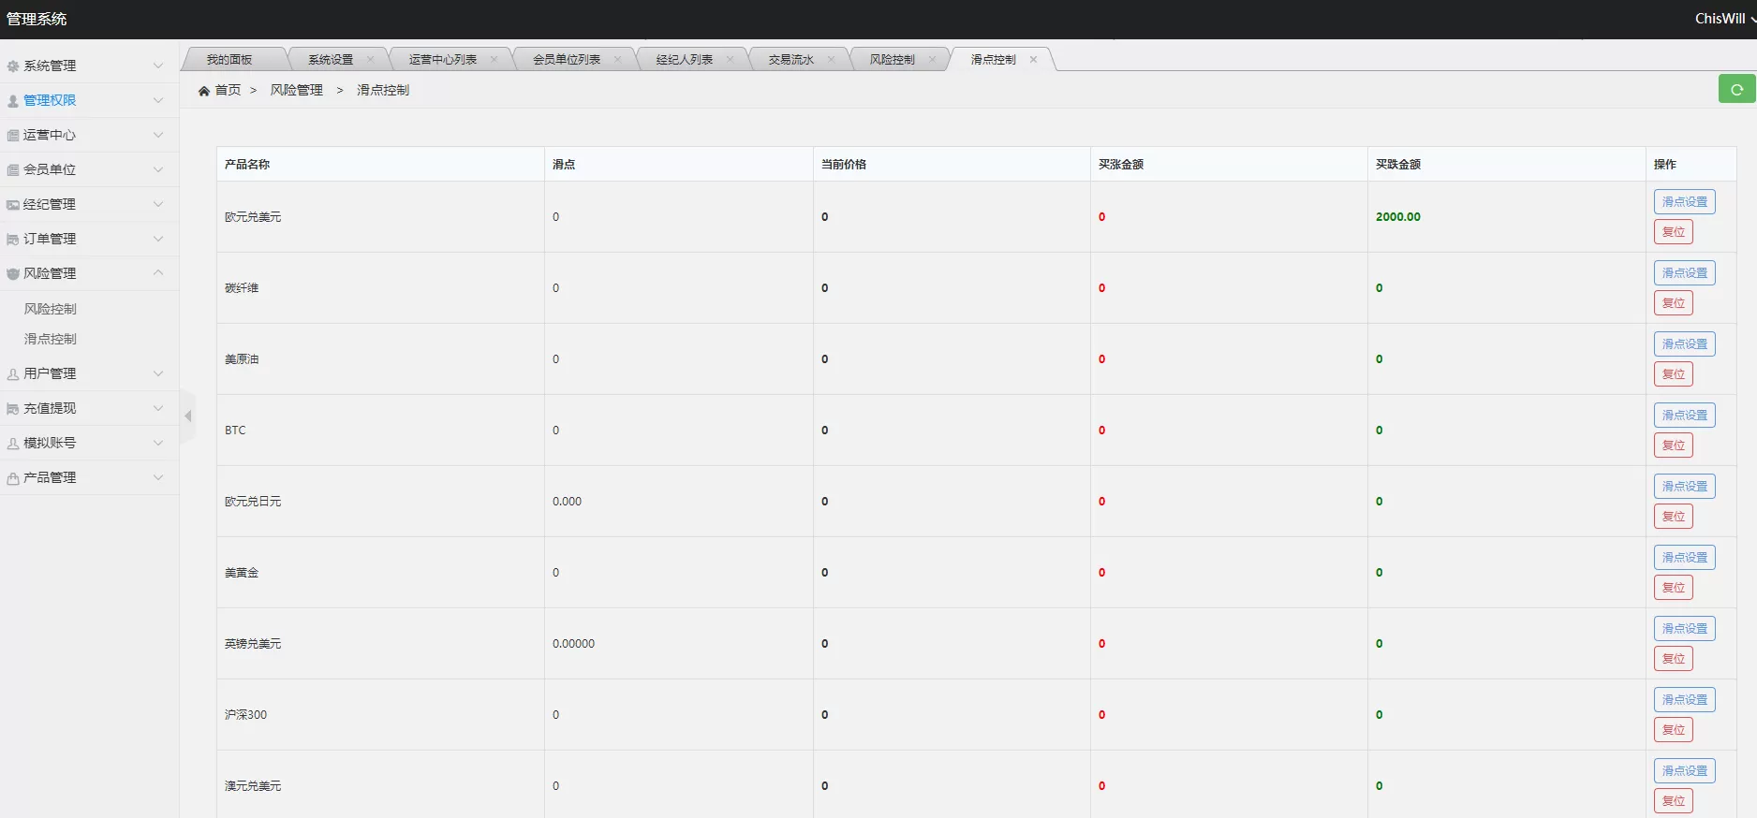Image resolution: width=1757 pixels, height=818 pixels.
Task: Click the 0.00000 滑点 value for 英镑兑美元
Action: click(573, 643)
